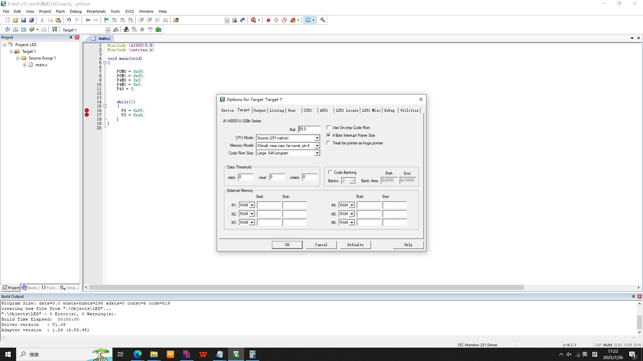The width and height of the screenshot is (643, 361).
Task: Open the Manage Run-Time Environment green icon
Action: click(158, 29)
